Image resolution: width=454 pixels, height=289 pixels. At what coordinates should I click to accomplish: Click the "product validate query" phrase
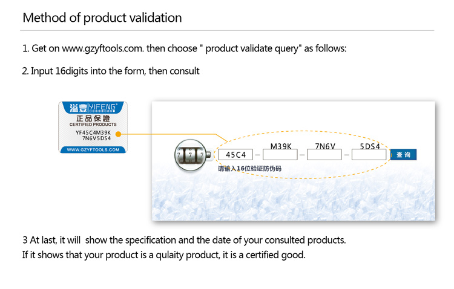252,48
